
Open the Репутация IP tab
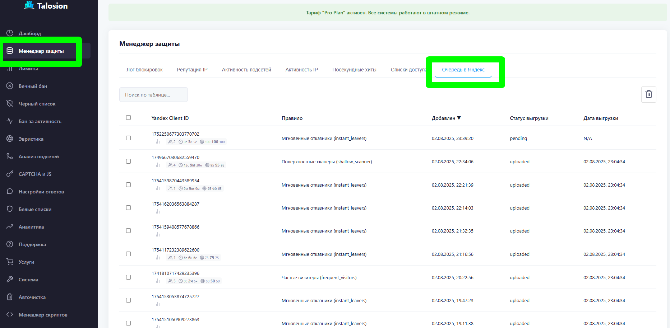click(x=192, y=70)
